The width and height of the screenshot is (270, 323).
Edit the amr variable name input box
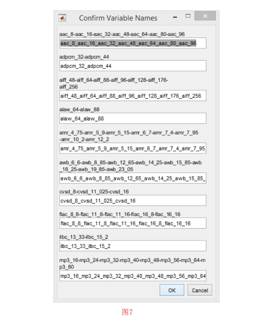pos(132,148)
